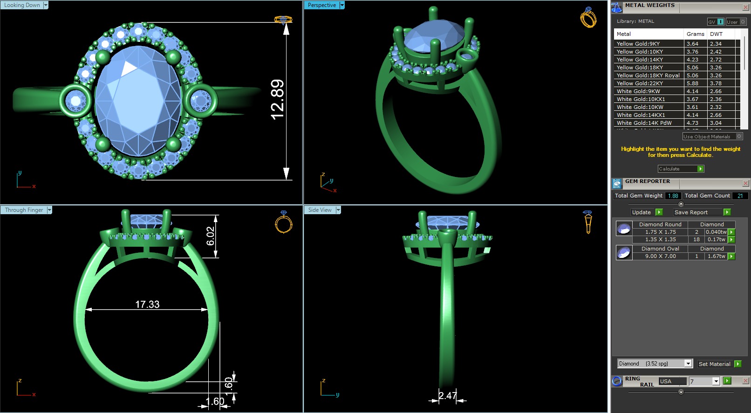This screenshot has height=413, width=751.
Task: Click the Metal column header
Action: coord(649,34)
